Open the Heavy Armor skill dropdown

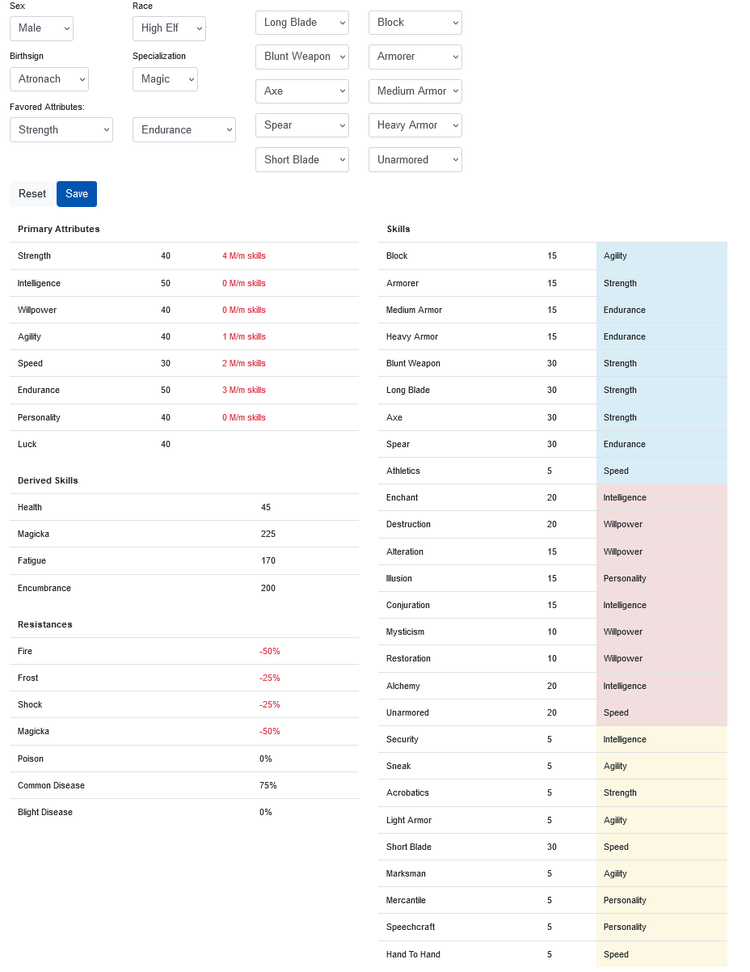coord(415,125)
